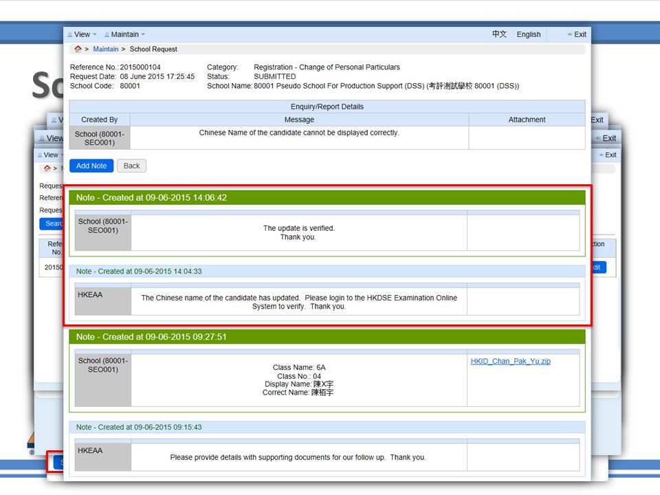Click Exit in the front window's top bar
Image resolution: width=660 pixels, height=495 pixels.
(580, 34)
